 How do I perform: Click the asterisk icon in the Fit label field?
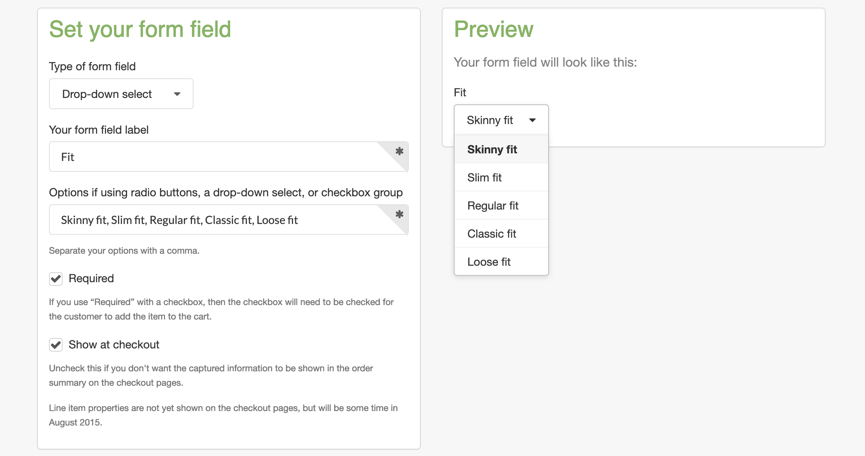(399, 151)
